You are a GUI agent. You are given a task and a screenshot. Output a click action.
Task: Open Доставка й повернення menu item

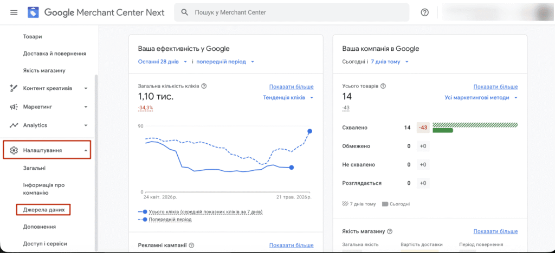pyautogui.click(x=55, y=54)
